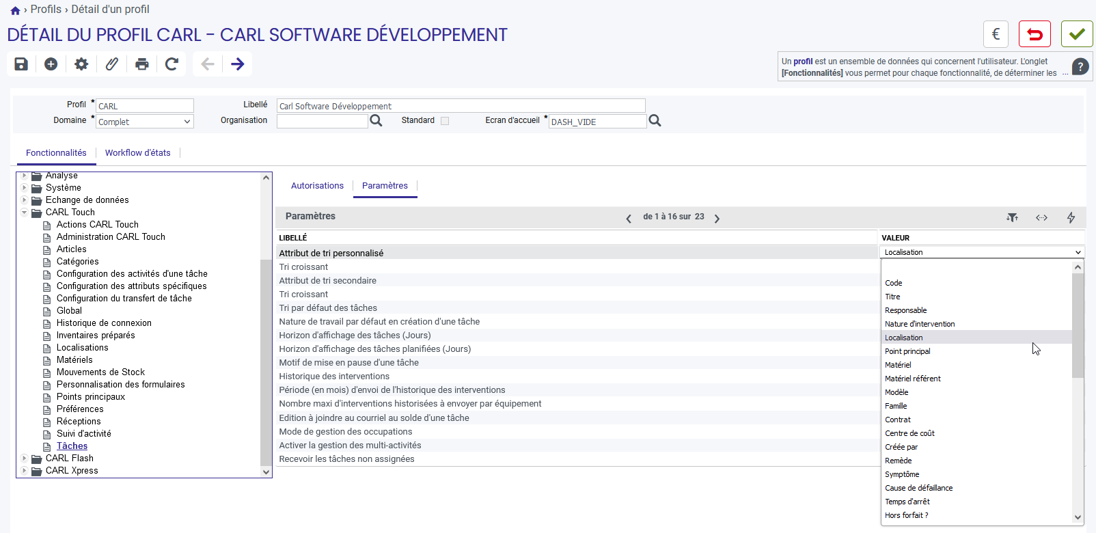Open the Tâches link in tree
Image resolution: width=1096 pixels, height=533 pixels.
coord(72,446)
